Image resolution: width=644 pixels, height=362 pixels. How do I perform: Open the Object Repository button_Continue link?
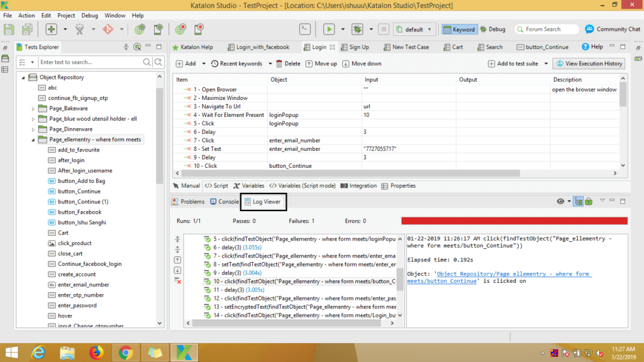tap(499, 277)
